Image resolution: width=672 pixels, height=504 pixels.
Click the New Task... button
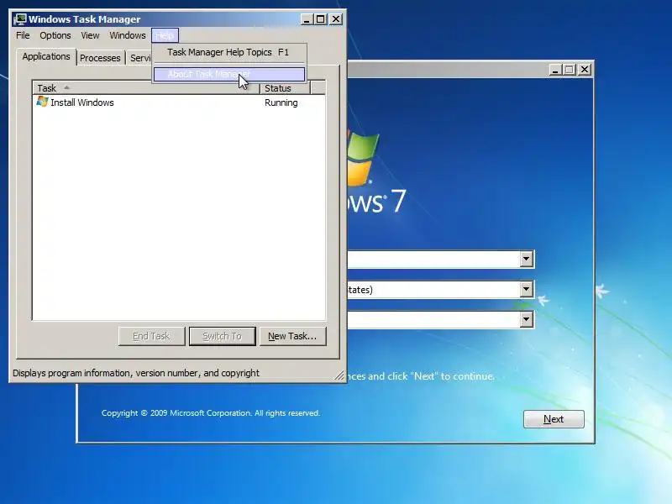pos(292,337)
